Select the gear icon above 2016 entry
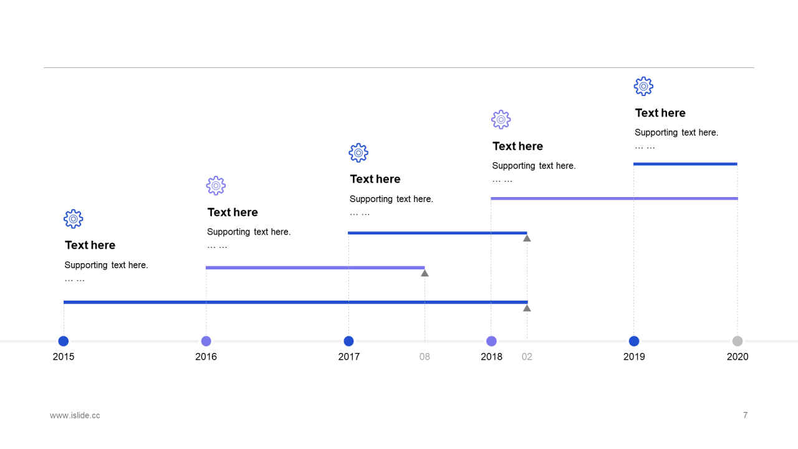 pos(216,186)
